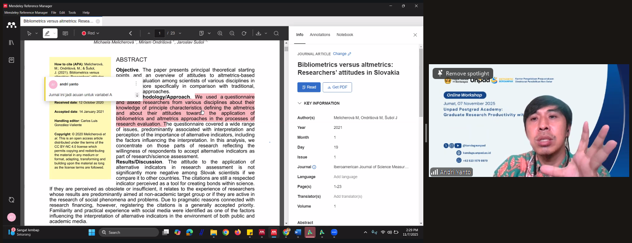Click the taskbar Search box
This screenshot has height=243, width=632.
tap(129, 232)
